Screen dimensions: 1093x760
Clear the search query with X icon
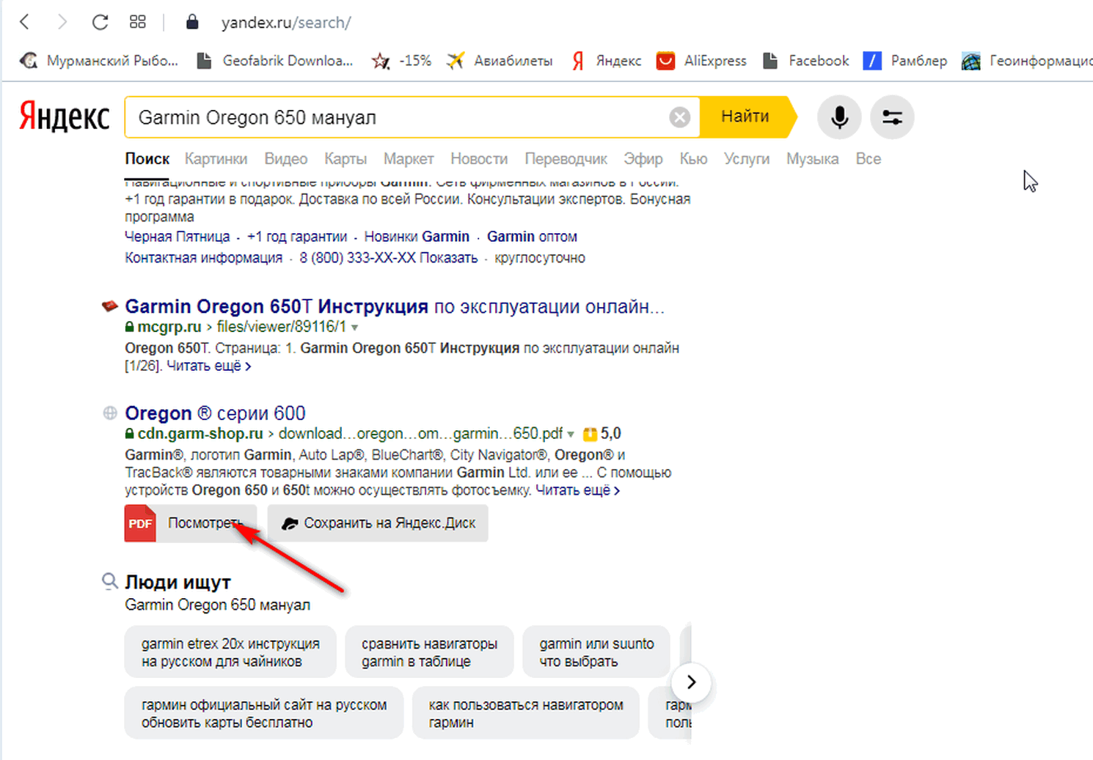pyautogui.click(x=680, y=117)
